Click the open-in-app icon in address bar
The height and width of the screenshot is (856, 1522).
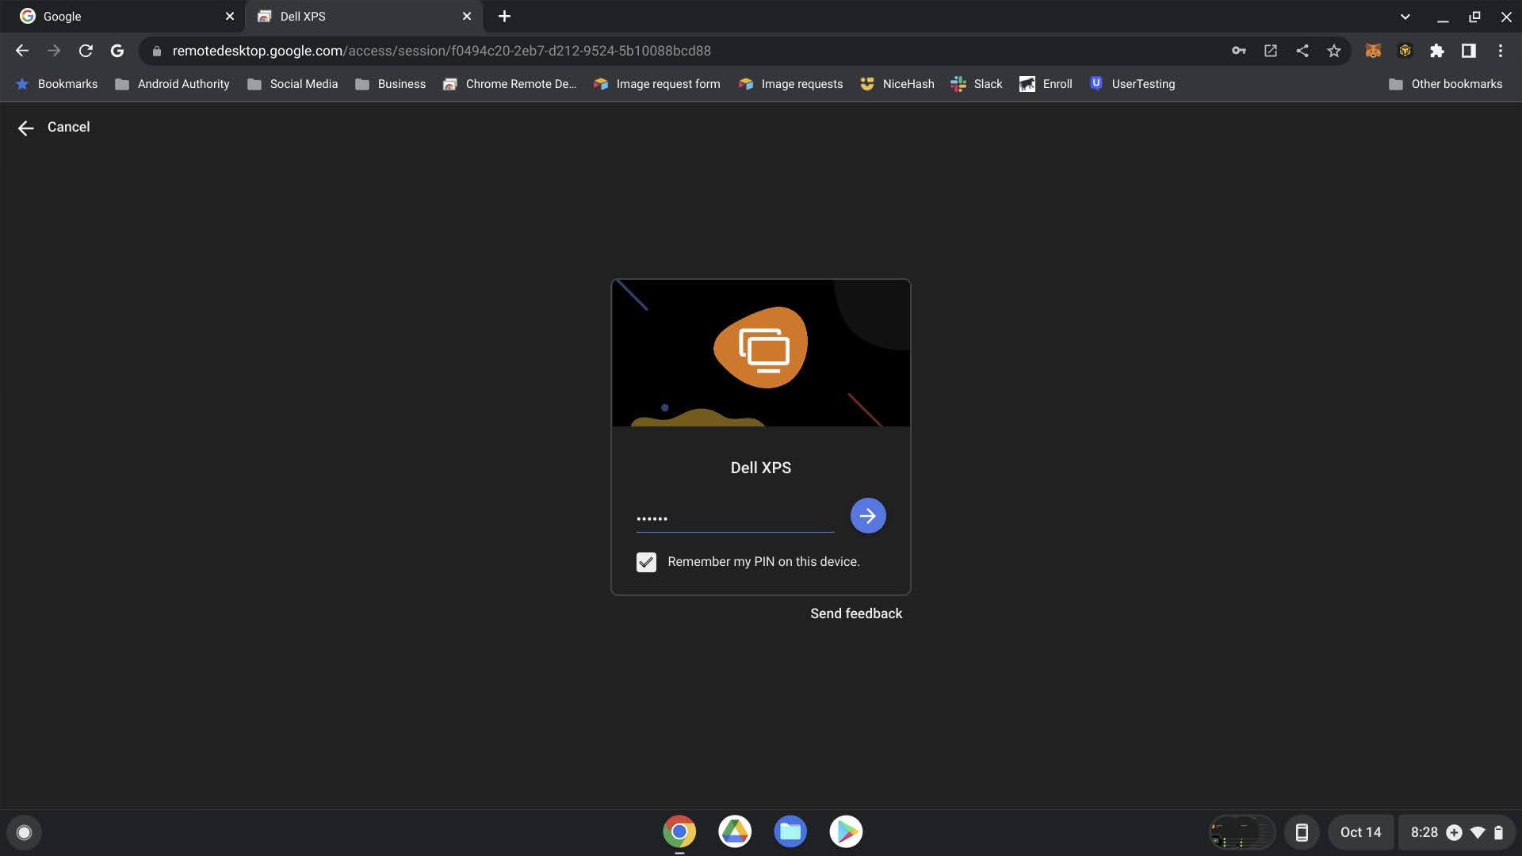[x=1271, y=51]
